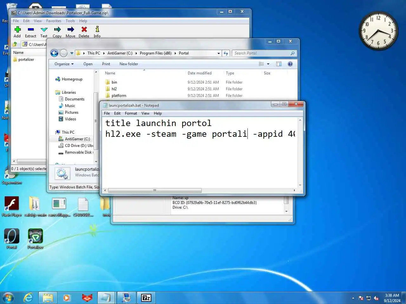Viewport: 406px width, 304px height.
Task: Select Removable Disk in navigation pane
Action: click(x=75, y=152)
